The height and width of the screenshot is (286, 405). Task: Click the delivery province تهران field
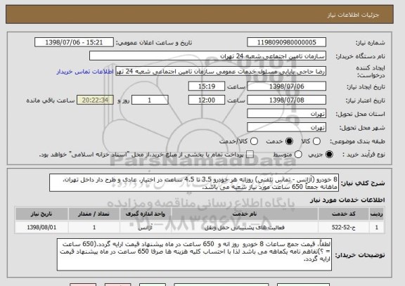point(286,114)
